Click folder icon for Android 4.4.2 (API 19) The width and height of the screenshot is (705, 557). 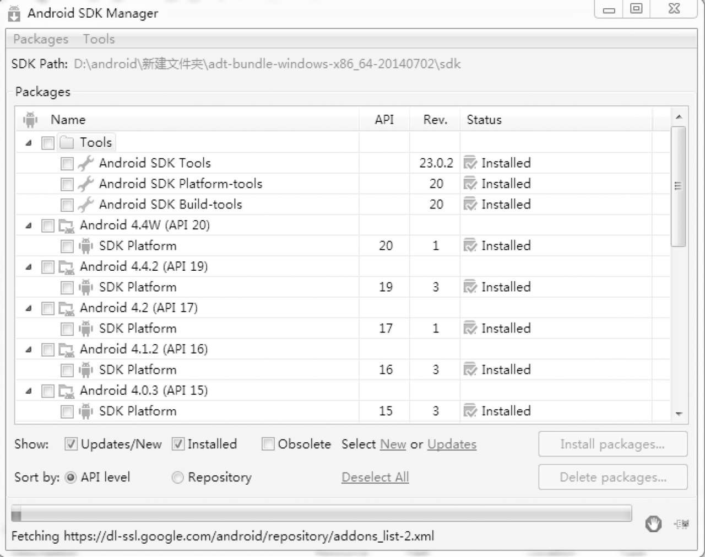pyautogui.click(x=67, y=267)
